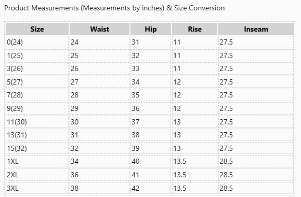Image resolution: width=301 pixels, height=197 pixels.
Task: Click the Waist column header
Action: 99,29
